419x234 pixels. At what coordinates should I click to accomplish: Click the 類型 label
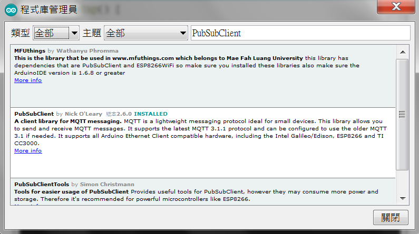21,33
